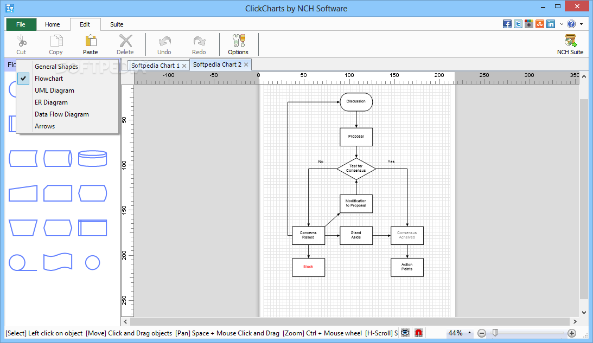This screenshot has height=343, width=593.
Task: Share via the Facebook icon
Action: [507, 24]
